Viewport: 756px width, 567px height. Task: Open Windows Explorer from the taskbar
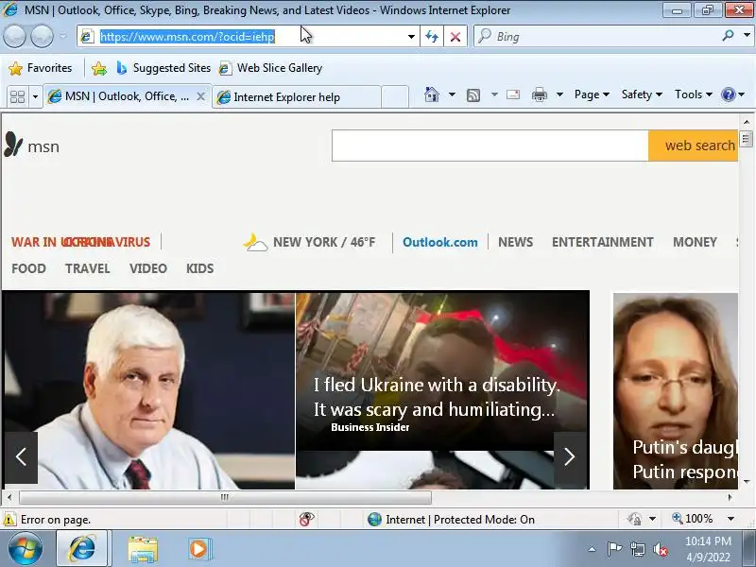point(143,549)
